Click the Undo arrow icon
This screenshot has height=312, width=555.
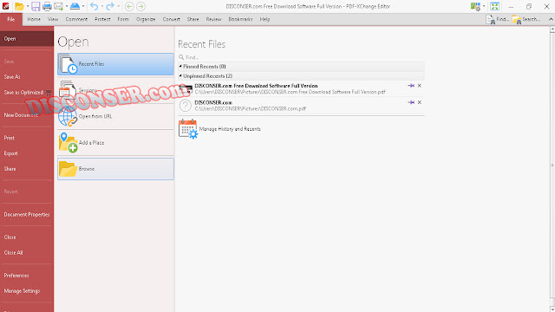coord(94,6)
